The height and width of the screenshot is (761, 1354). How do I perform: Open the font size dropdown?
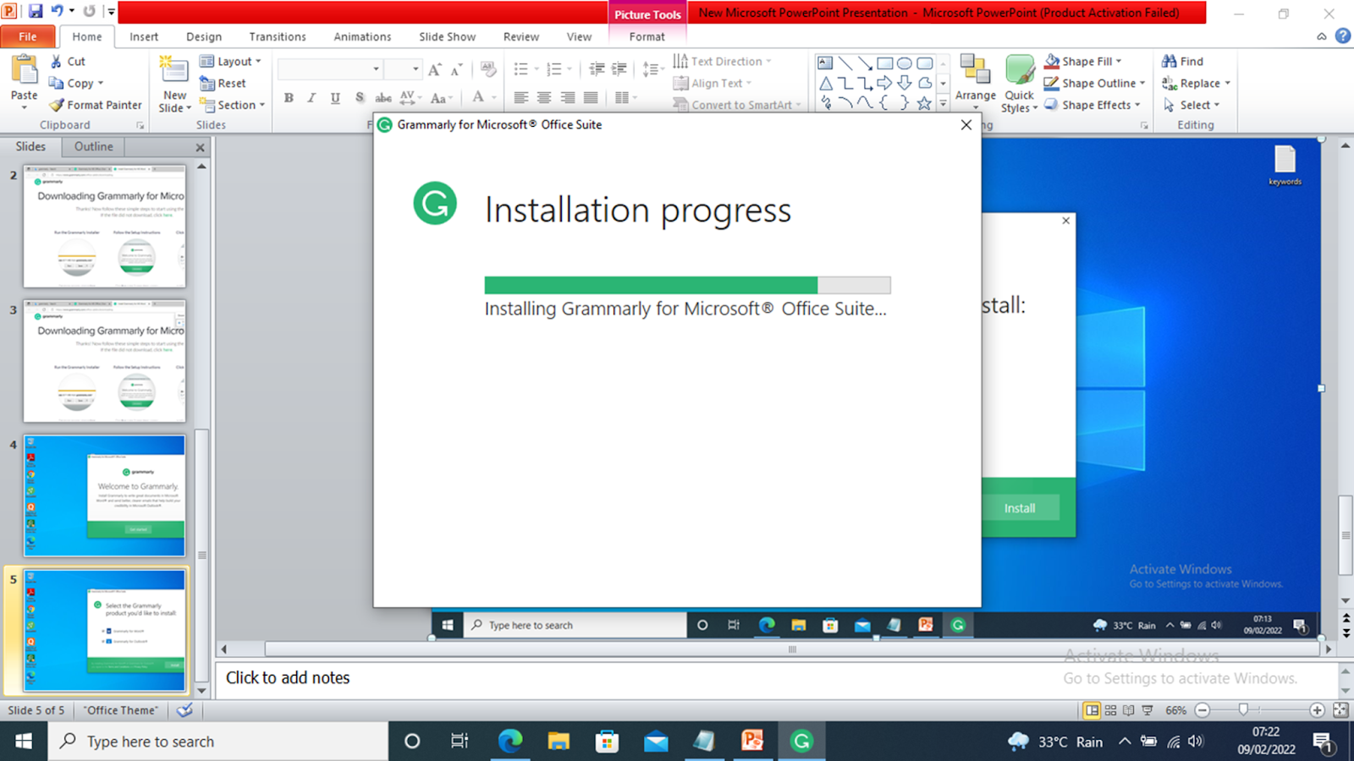pyautogui.click(x=416, y=69)
